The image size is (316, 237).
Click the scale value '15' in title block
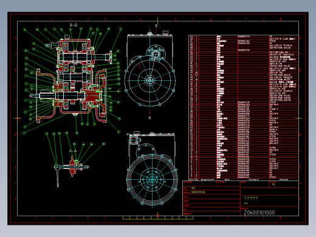click(273, 185)
